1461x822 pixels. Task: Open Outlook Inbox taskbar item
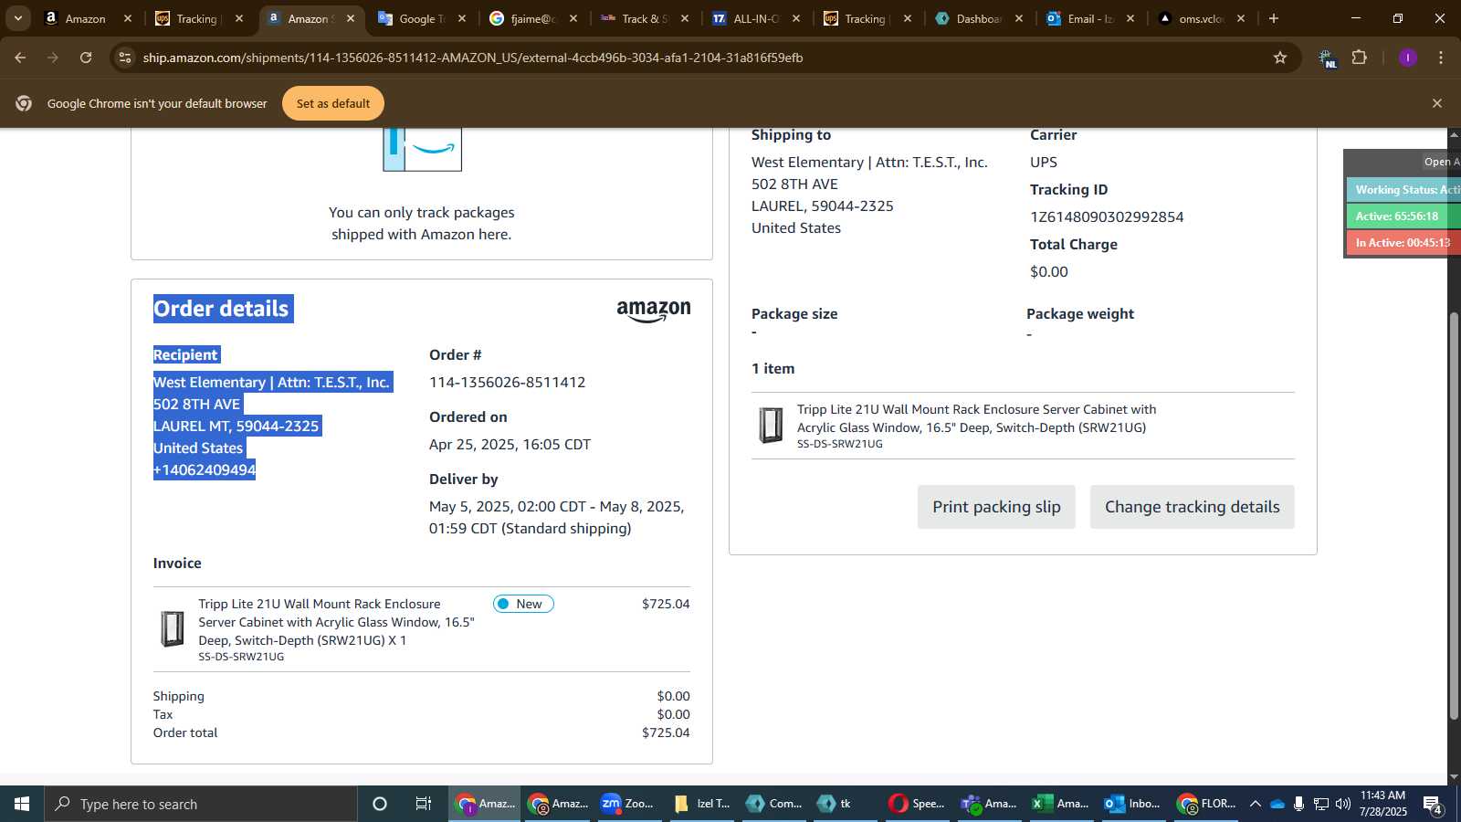click(1132, 804)
